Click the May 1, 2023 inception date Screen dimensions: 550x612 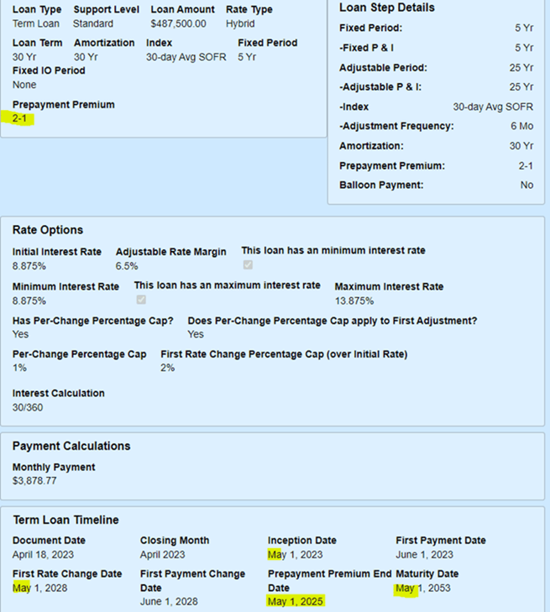pyautogui.click(x=296, y=555)
